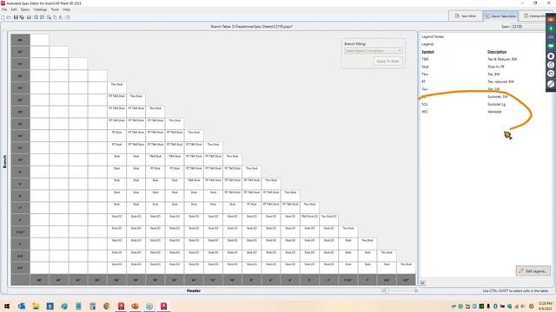Screen dimensions: 556x312
Task: Click the 'Symbol' legend column heading
Action: coord(427,52)
